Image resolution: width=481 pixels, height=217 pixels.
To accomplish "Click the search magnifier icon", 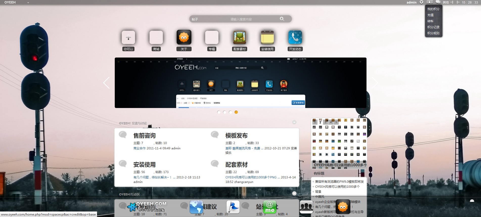I will tap(282, 19).
